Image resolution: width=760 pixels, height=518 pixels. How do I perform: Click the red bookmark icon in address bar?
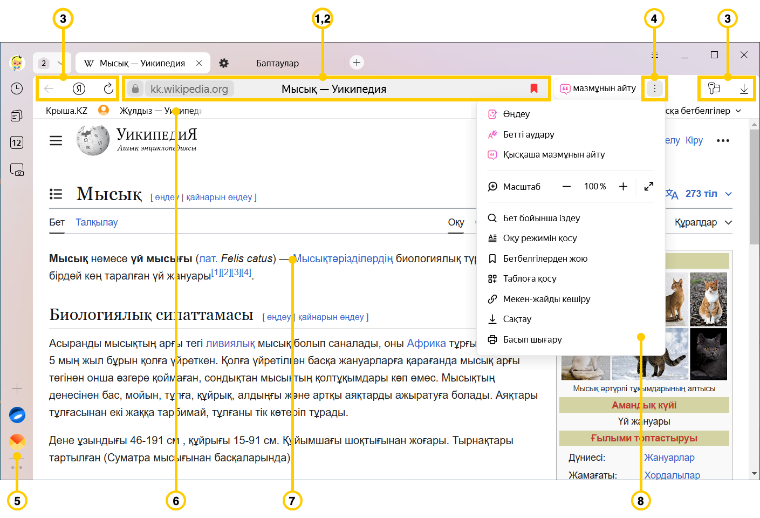pyautogui.click(x=533, y=88)
